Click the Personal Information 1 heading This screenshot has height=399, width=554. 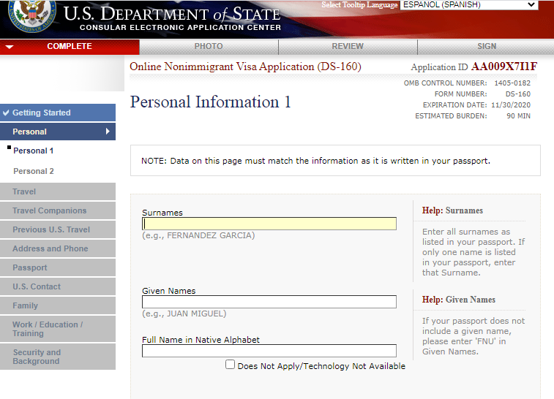click(210, 102)
